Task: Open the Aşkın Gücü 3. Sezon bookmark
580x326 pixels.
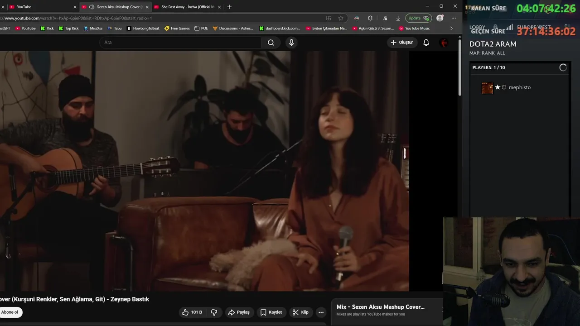Action: pyautogui.click(x=373, y=28)
